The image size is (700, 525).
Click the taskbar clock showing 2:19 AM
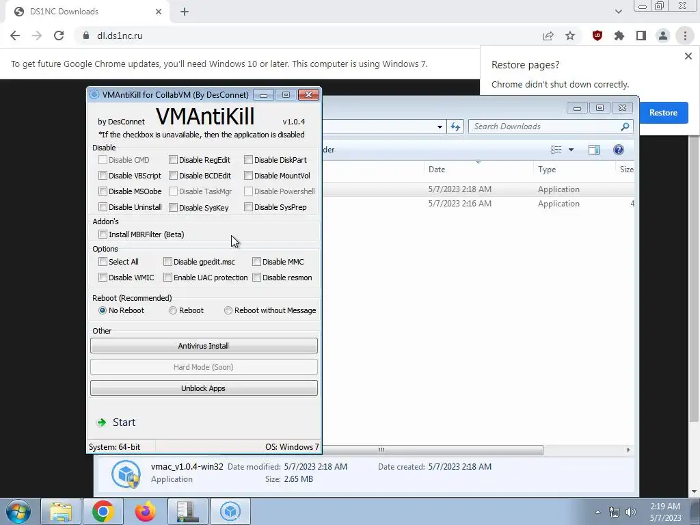(x=665, y=512)
